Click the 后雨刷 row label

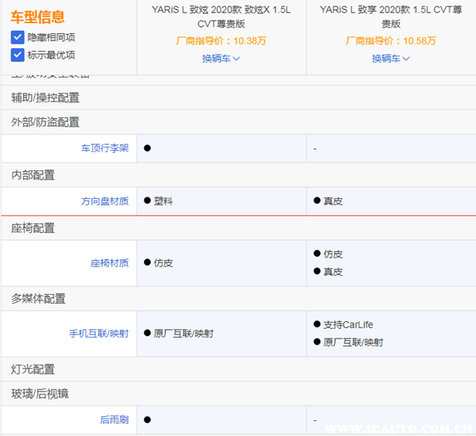[114, 419]
